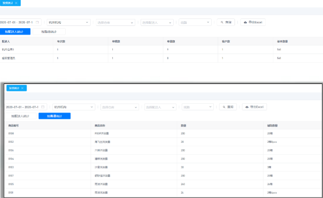Image resolution: width=323 pixels, height=198 pixels.
Task: Close the 发货统计 tab in the lower panel
Action: 22,88
